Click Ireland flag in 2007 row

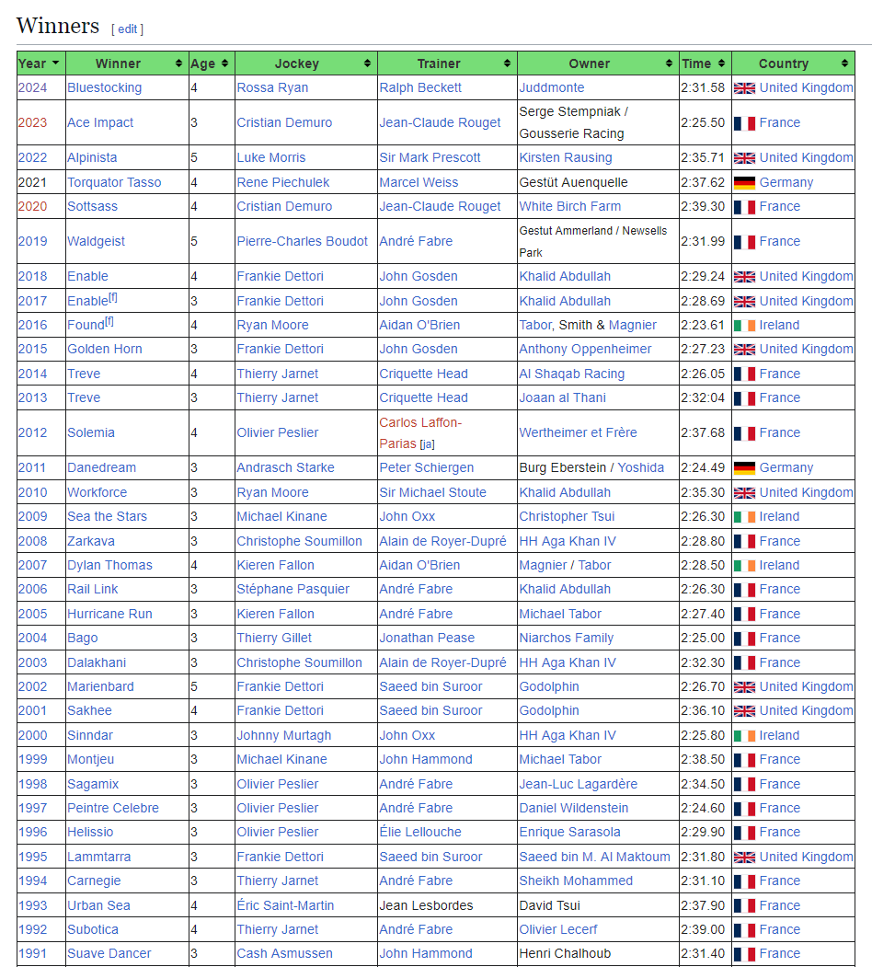tap(744, 566)
